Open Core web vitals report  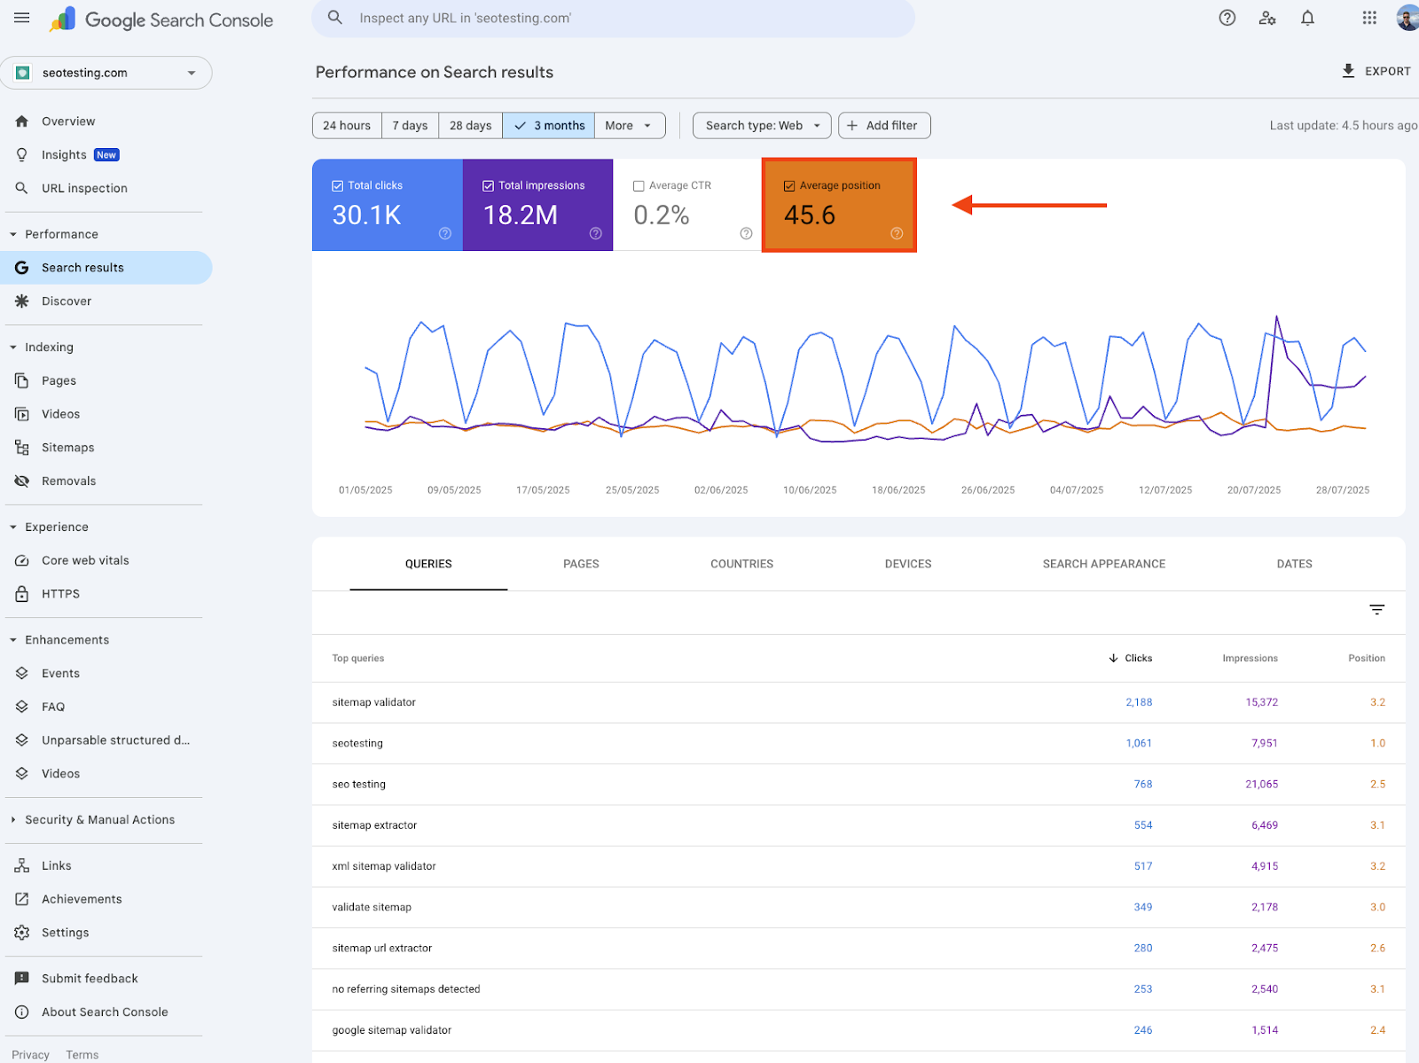click(85, 559)
